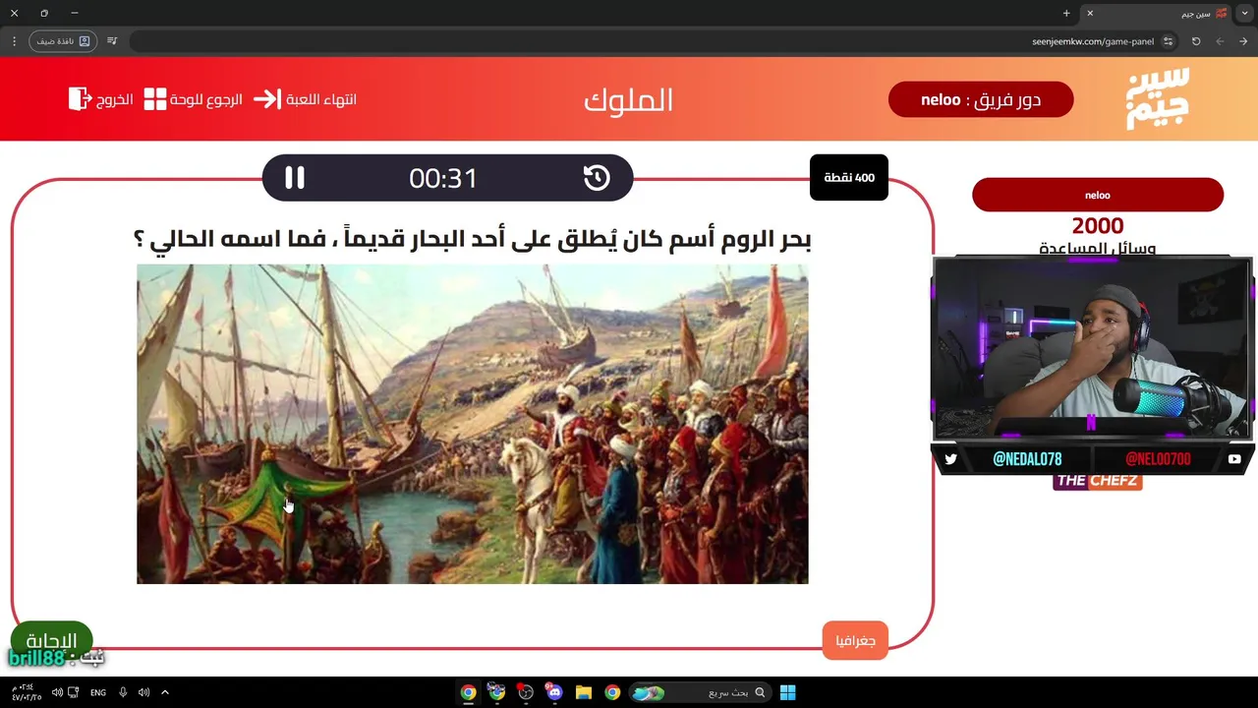The image size is (1258, 708).
Task: Click the neloo team name bar
Action: coord(1098,195)
